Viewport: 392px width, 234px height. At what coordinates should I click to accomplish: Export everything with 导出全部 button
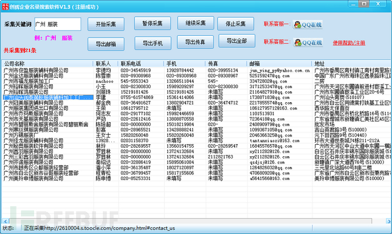(x=236, y=41)
